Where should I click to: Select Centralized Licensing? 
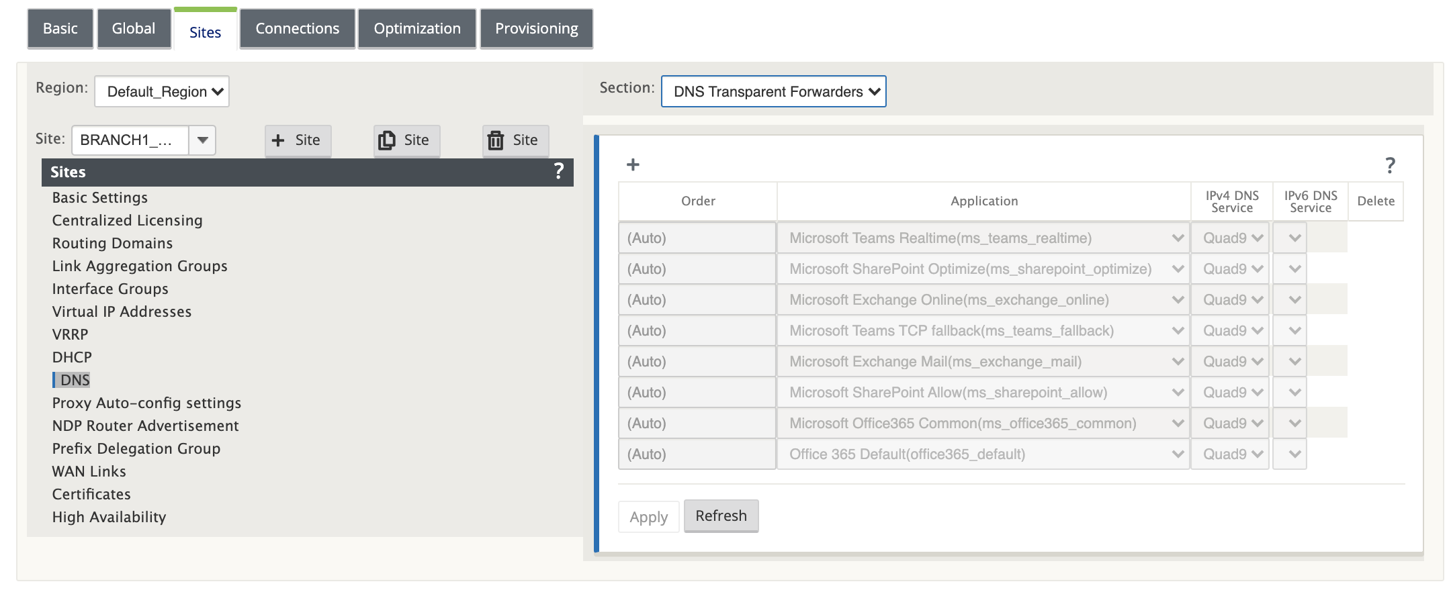128,220
